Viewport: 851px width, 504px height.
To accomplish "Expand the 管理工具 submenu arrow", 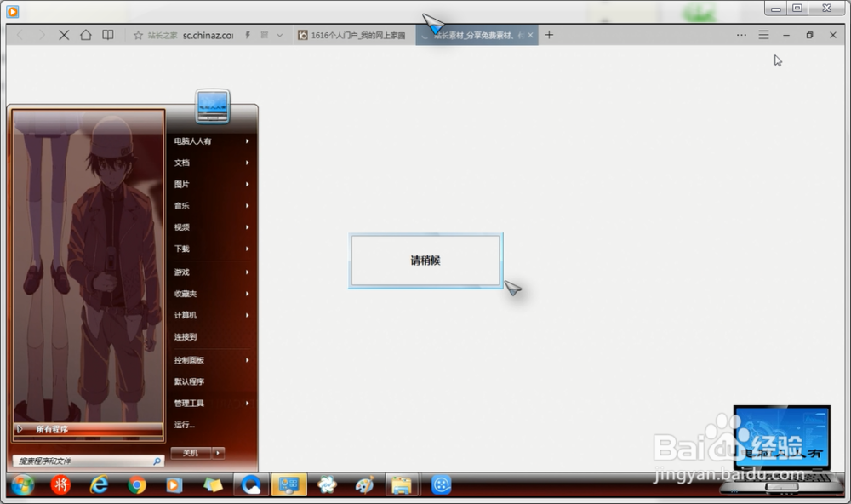I will point(247,403).
